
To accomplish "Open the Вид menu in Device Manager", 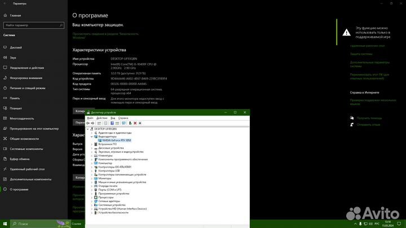I will (x=113, y=118).
